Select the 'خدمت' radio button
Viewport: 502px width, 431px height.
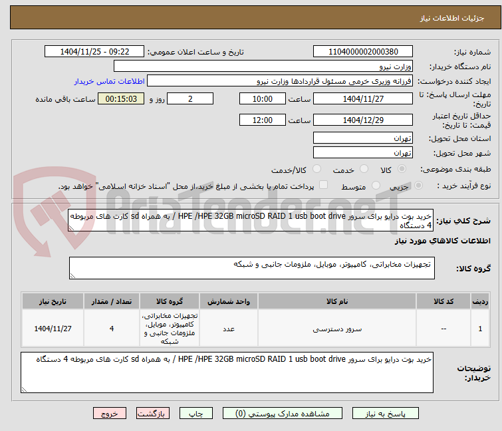[364, 169]
